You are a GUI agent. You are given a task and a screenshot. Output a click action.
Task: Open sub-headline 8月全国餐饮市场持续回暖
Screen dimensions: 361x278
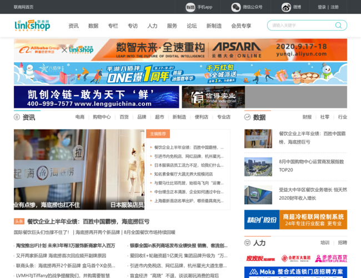(x=149, y=232)
